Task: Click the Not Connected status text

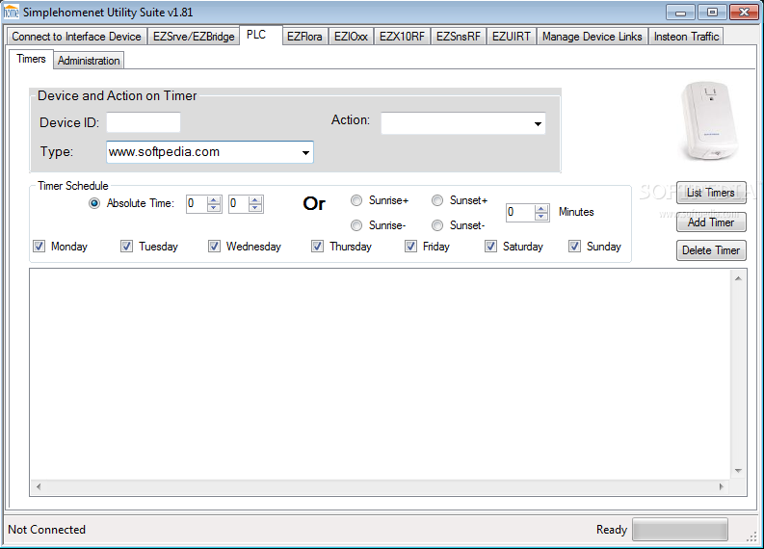Action: 47,530
